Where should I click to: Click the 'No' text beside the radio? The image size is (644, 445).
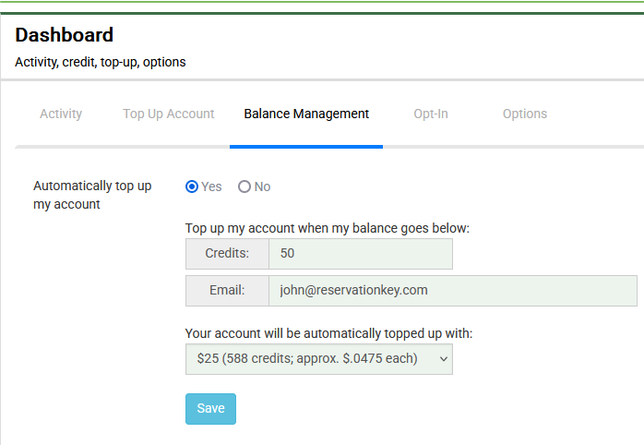pyautogui.click(x=263, y=186)
